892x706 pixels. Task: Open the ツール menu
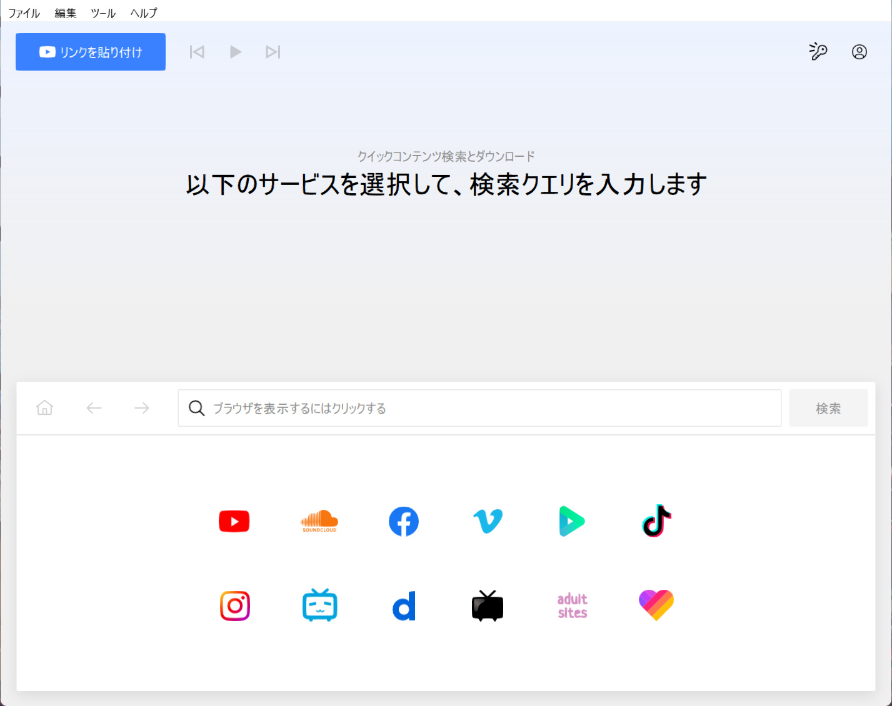pos(103,13)
